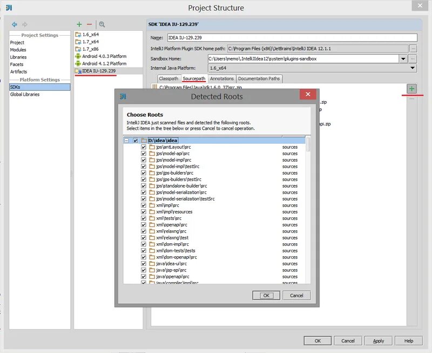Screen dimensions: 432x353
Task: Click Cancel in Project Structure window
Action: (348, 341)
